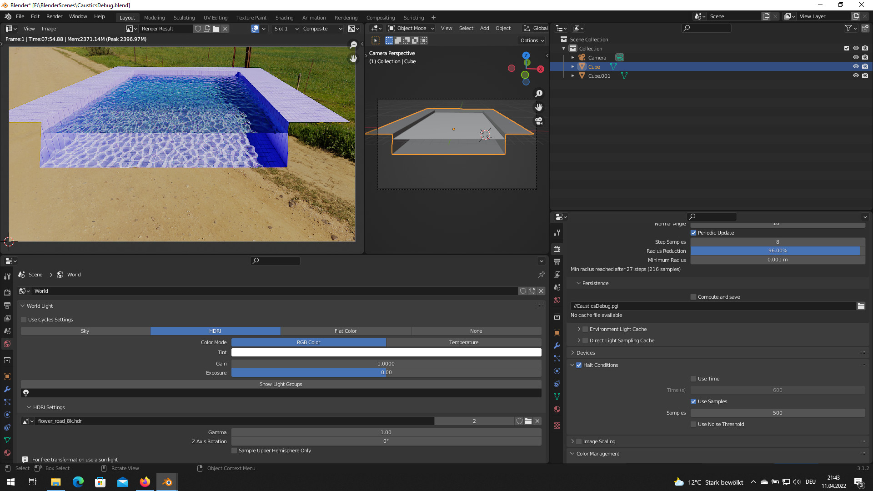Click the pan hand icon in 3D viewport

[x=539, y=107]
